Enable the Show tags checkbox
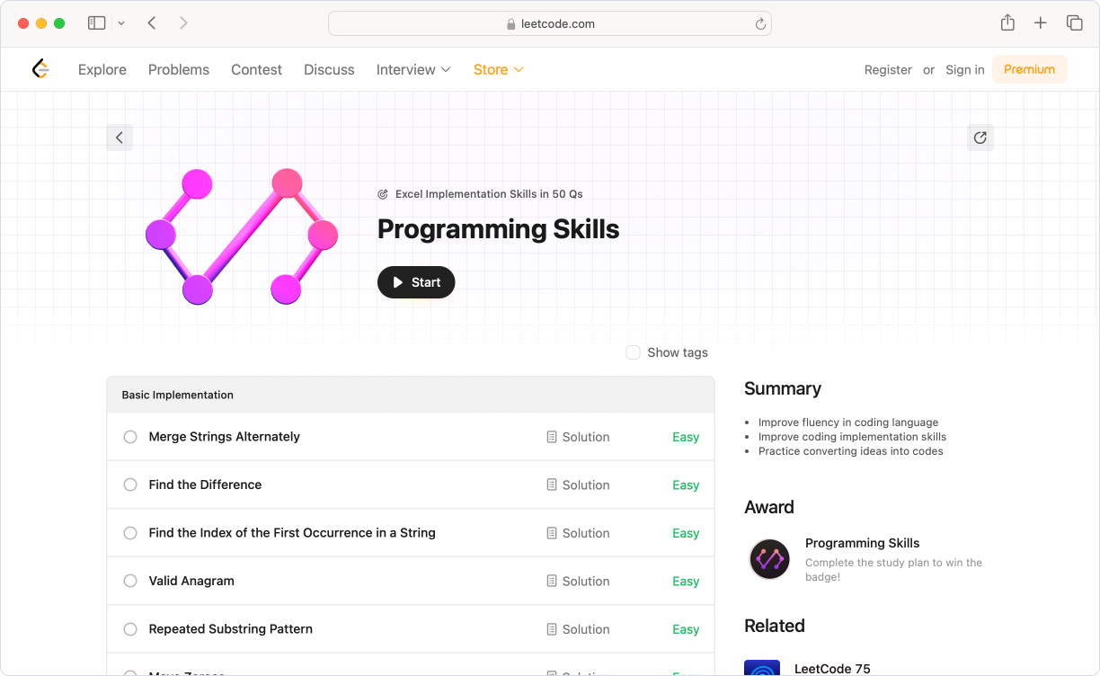The height and width of the screenshot is (676, 1100). pyautogui.click(x=633, y=352)
